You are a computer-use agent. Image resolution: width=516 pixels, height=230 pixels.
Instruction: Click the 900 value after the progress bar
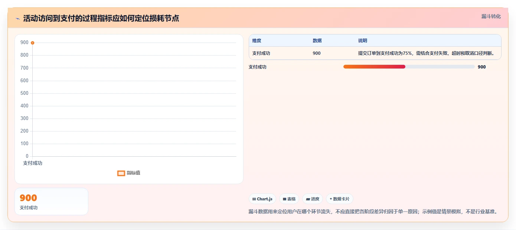(x=481, y=67)
